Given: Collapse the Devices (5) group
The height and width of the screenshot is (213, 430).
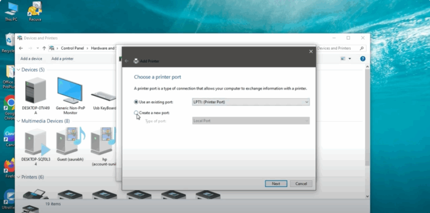Looking at the screenshot, I should coord(18,70).
